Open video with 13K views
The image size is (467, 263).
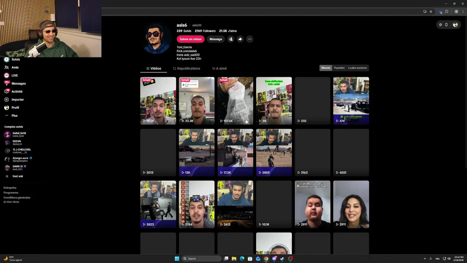point(197,153)
